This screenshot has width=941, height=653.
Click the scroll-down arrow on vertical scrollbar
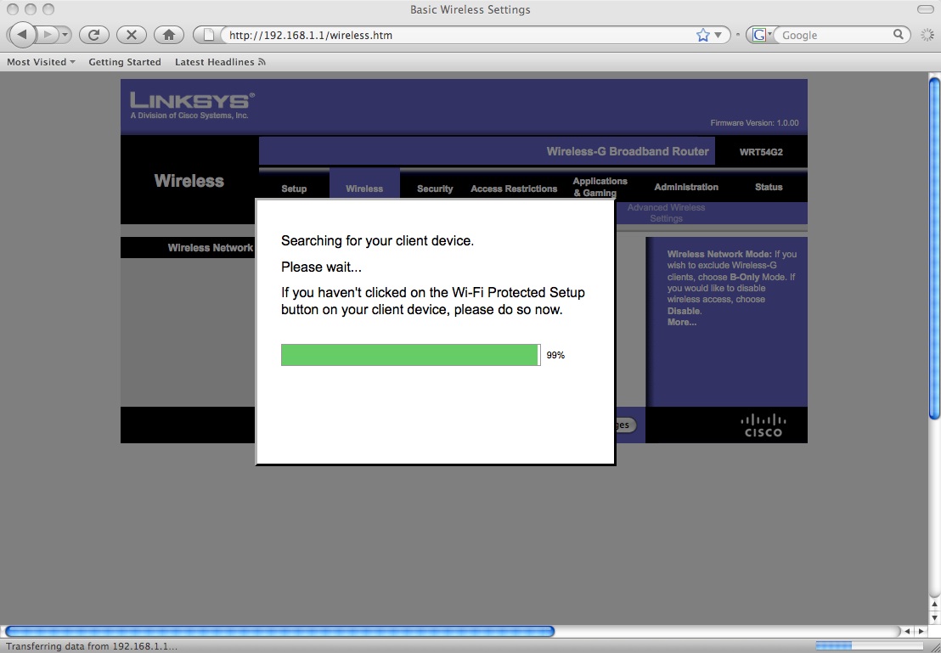(934, 617)
